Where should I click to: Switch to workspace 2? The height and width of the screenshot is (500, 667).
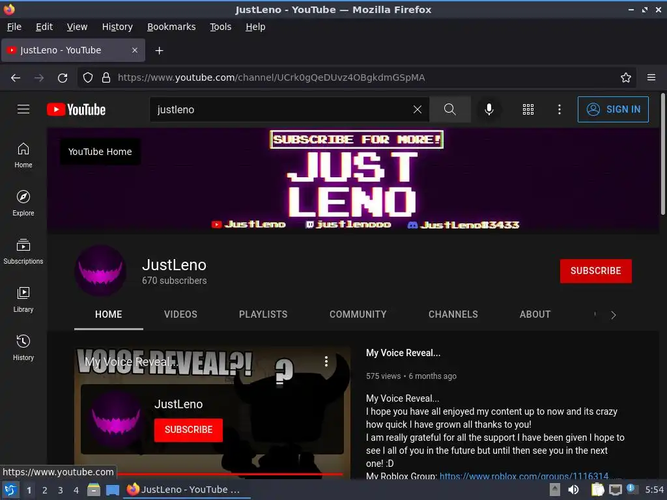tap(45, 490)
